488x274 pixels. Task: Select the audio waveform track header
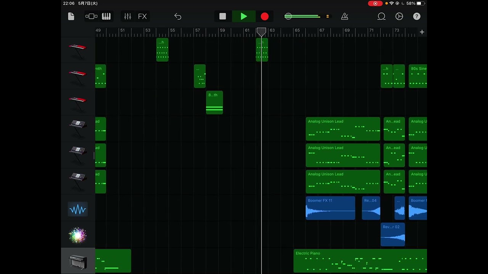(x=78, y=209)
